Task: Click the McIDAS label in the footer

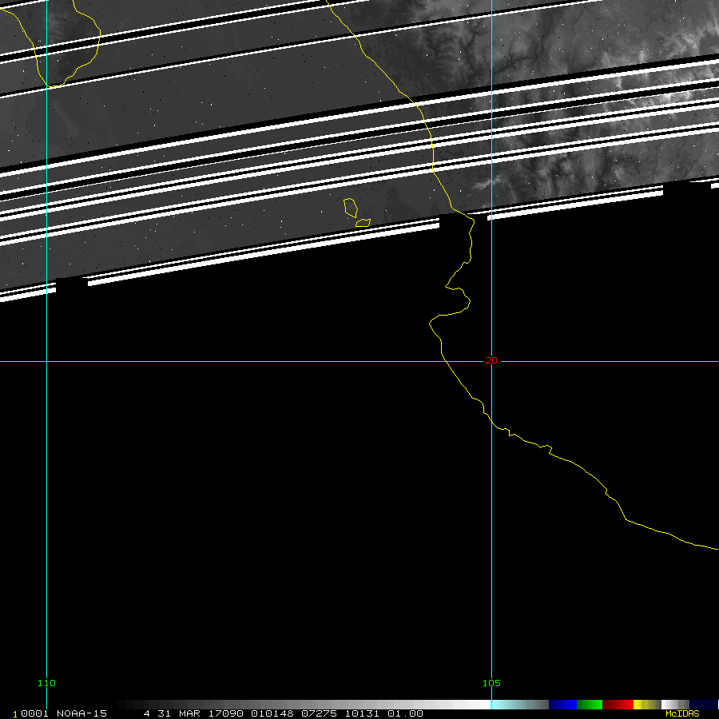Action: pyautogui.click(x=681, y=713)
